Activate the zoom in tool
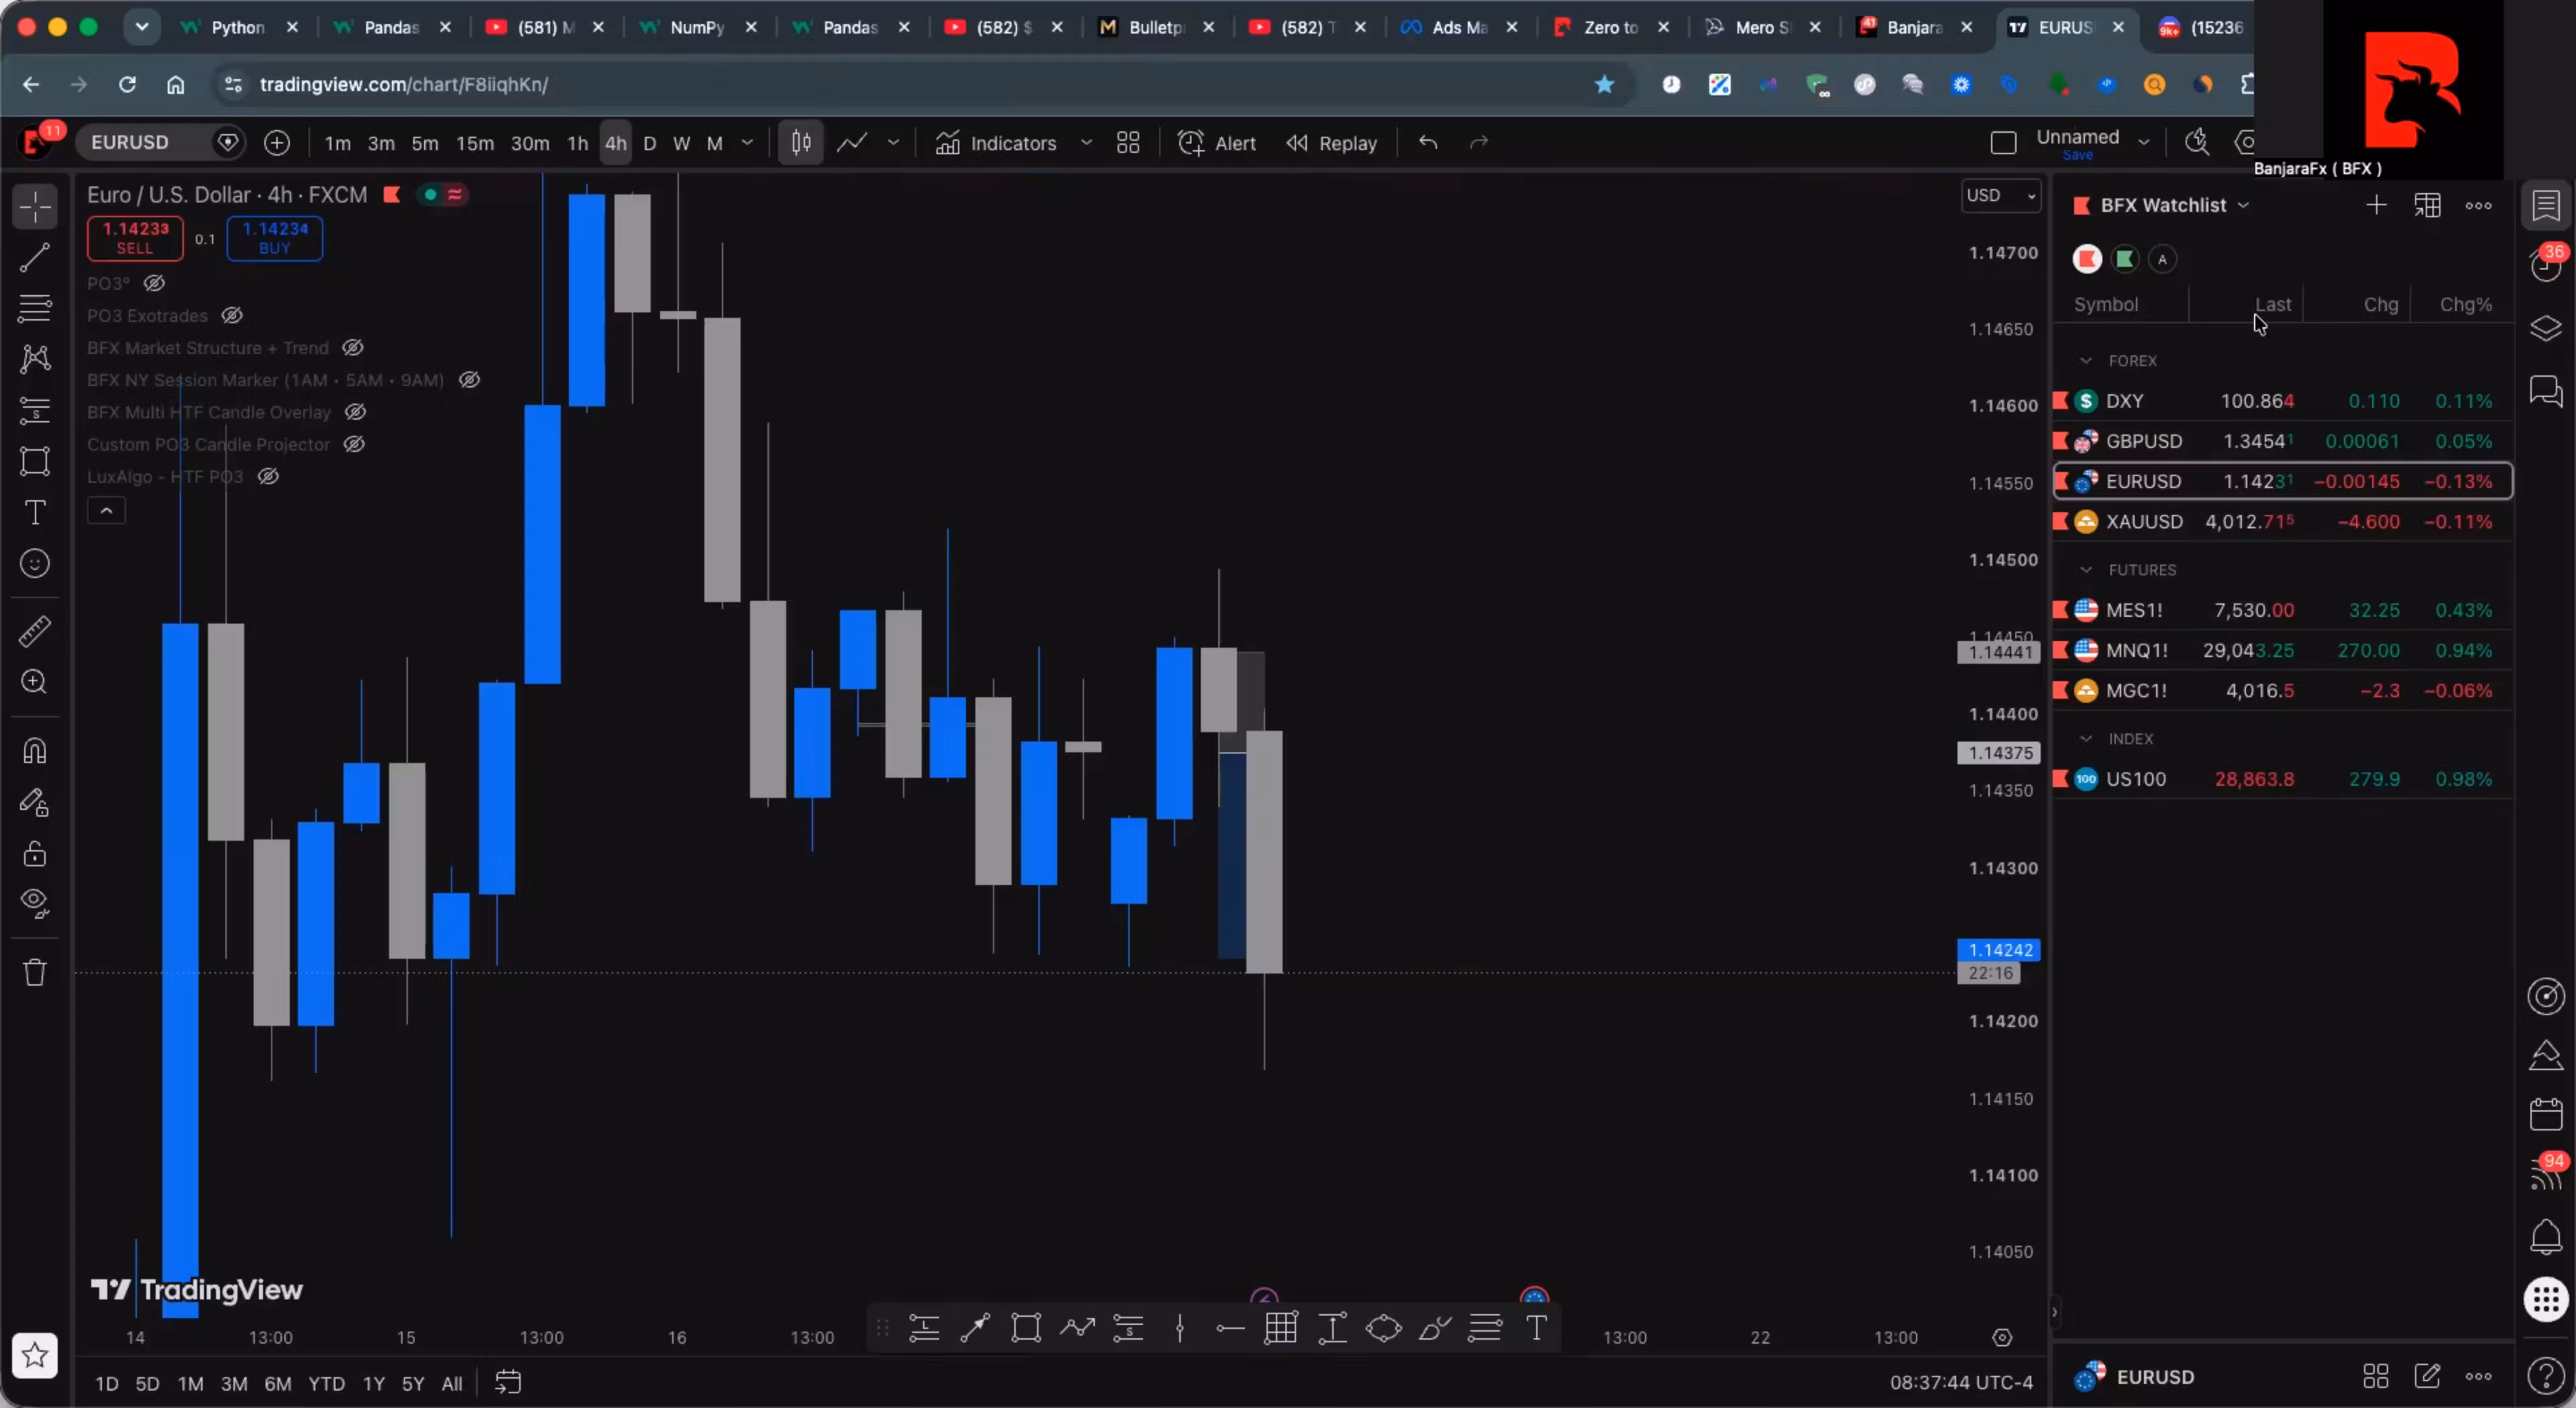This screenshot has width=2576, height=1408. 35,681
